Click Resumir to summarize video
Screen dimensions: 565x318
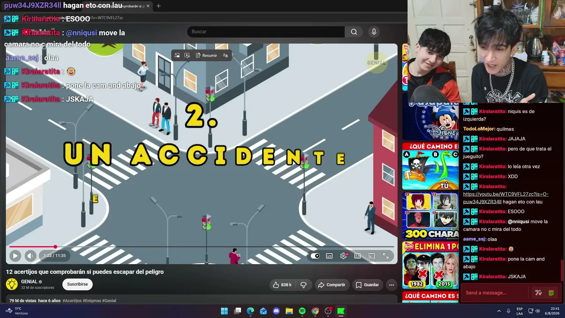point(207,56)
